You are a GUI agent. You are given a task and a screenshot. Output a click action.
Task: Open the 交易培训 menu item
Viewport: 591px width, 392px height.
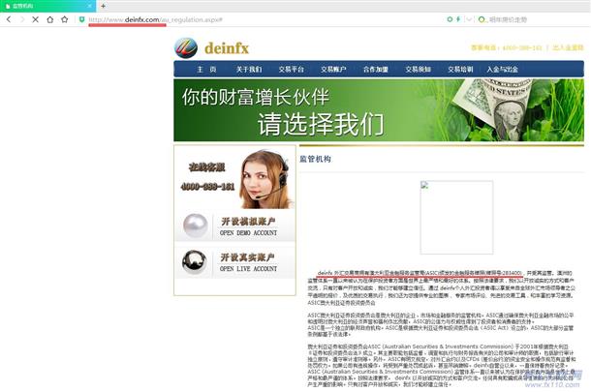tap(460, 70)
